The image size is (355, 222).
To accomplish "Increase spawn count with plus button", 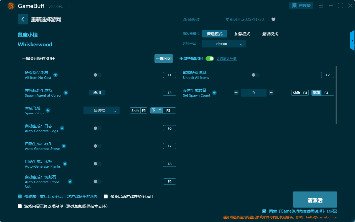I will pyautogui.click(x=271, y=93).
